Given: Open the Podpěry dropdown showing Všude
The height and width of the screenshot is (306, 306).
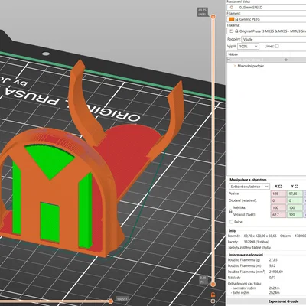Looking at the screenshot, I should click(x=274, y=39).
